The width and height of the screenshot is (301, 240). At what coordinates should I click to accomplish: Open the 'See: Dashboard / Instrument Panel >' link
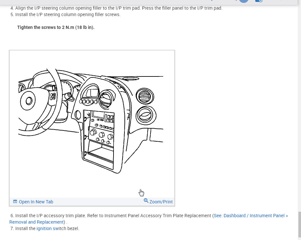click(251, 216)
